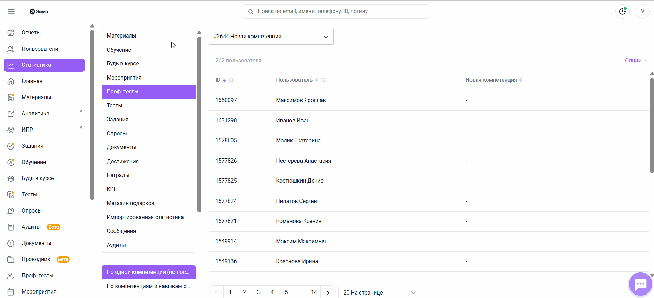Open the 20 На странице selector
Viewport: 654px width, 298px height.
379,292
